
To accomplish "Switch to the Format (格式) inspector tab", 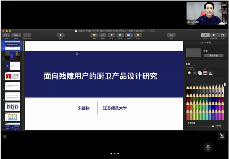I will [205, 35].
